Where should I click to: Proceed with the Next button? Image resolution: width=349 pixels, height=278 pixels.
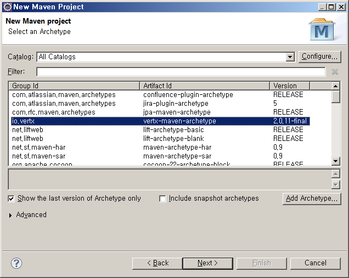(207, 263)
